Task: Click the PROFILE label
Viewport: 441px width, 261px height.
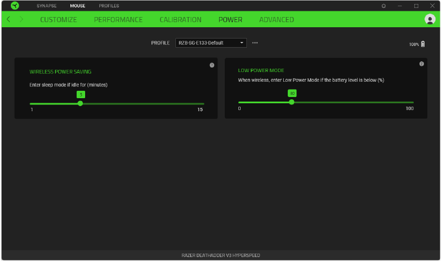Action: [160, 43]
